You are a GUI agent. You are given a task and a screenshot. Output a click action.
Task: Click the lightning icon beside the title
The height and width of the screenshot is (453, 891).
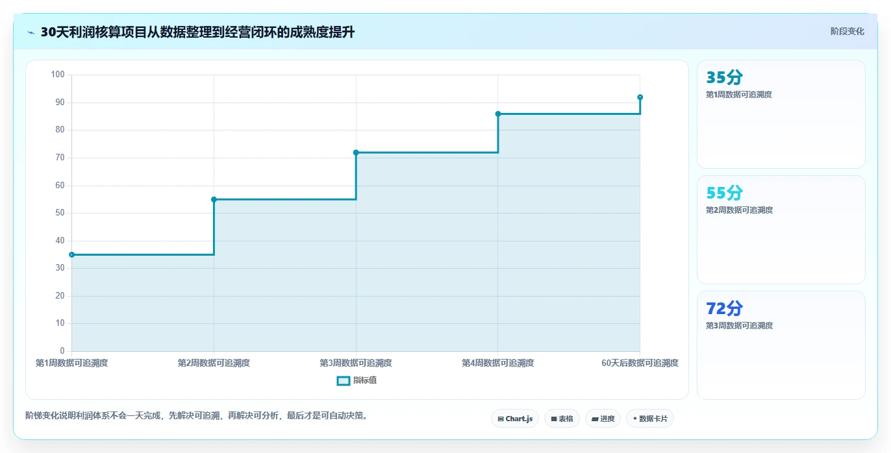31,32
